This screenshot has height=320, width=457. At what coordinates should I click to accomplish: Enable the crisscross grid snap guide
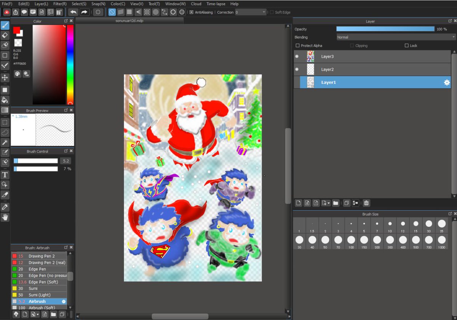[129, 12]
